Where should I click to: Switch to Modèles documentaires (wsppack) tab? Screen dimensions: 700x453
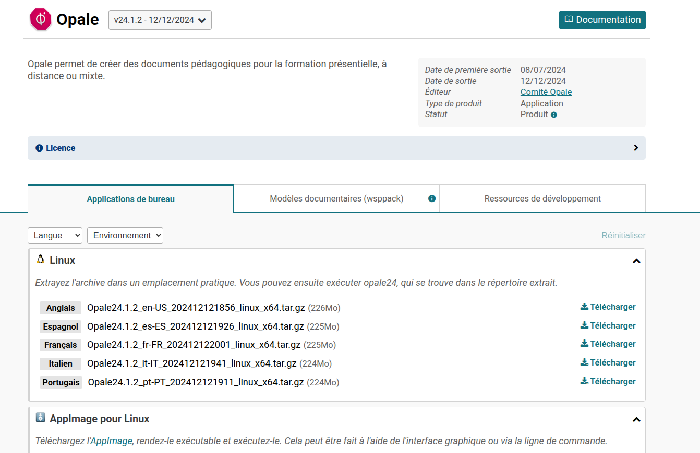click(336, 198)
